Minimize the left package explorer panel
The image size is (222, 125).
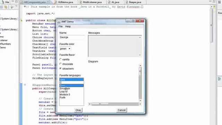[x=12, y=1]
